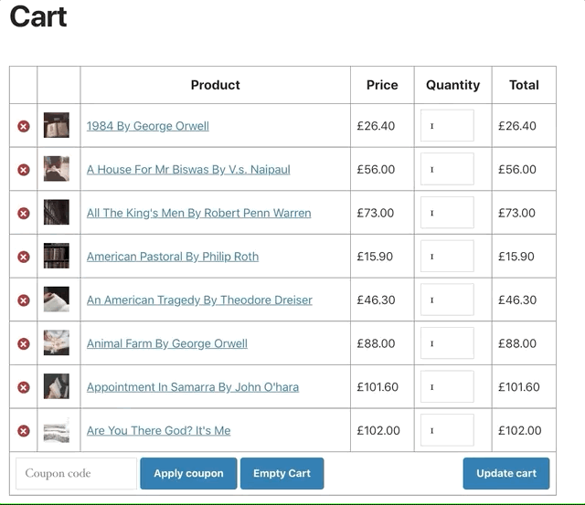
Task: Focus quantity field for 1984 By George Orwell
Action: pos(447,126)
